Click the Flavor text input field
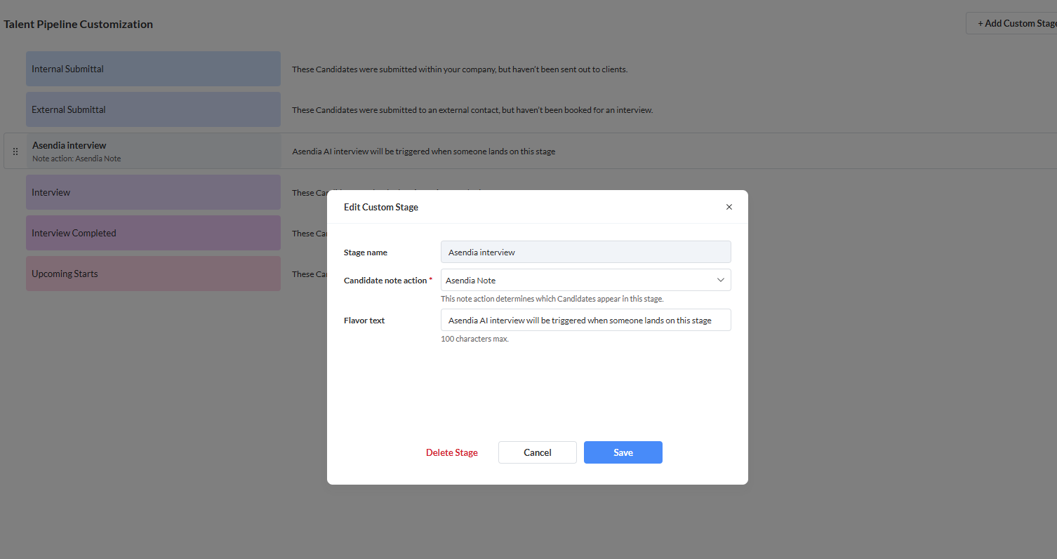The width and height of the screenshot is (1057, 559). pyautogui.click(x=585, y=320)
